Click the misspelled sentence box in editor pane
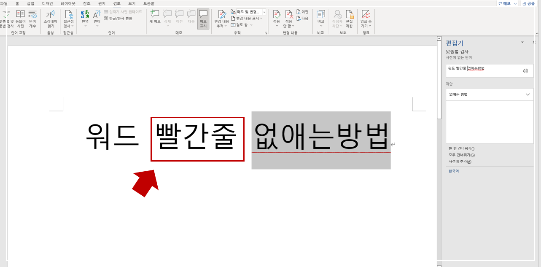 [x=490, y=71]
